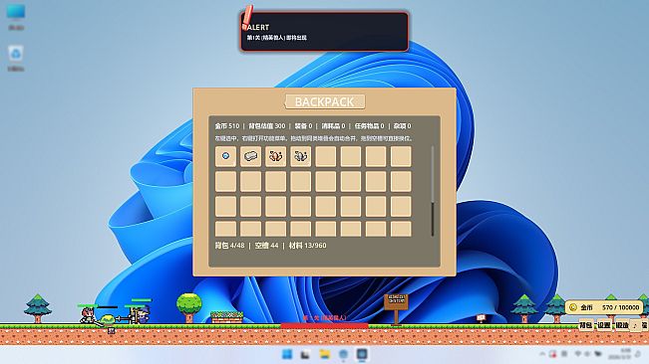The width and height of the screenshot is (649, 364).
Task: Select the blue orb item in backpack
Action: pyautogui.click(x=225, y=156)
